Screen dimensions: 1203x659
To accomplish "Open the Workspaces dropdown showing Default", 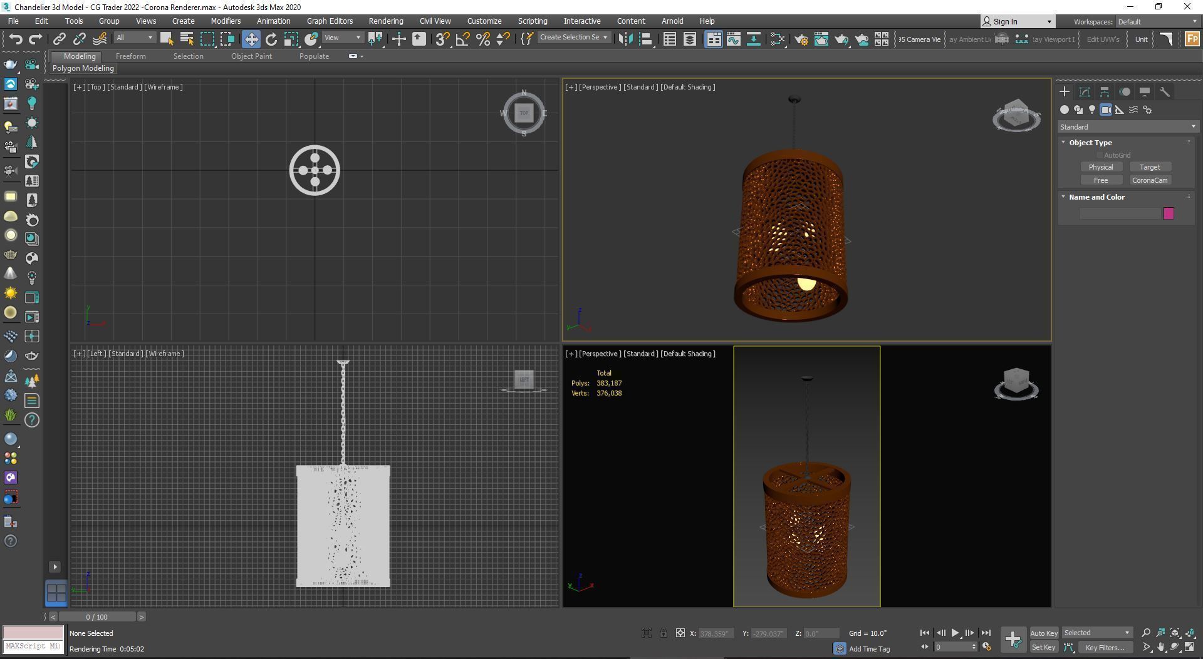I will tap(1157, 21).
